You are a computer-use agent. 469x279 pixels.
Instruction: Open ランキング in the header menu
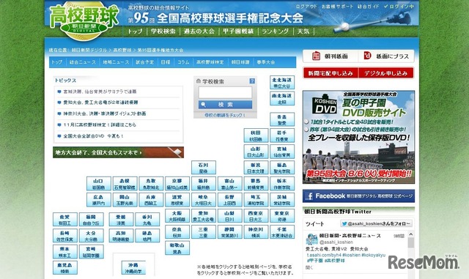point(276,31)
